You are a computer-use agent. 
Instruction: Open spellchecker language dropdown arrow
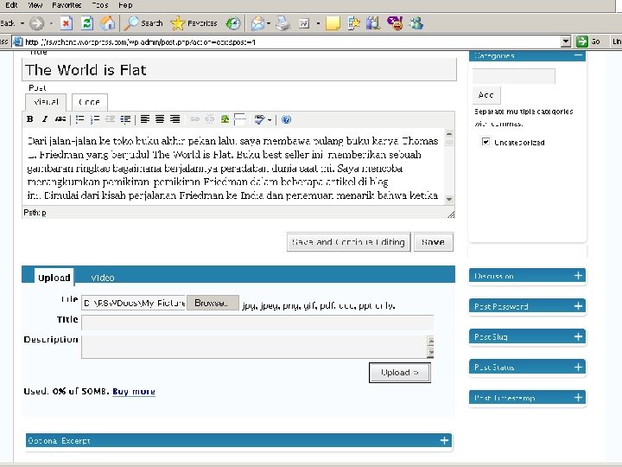pos(270,119)
